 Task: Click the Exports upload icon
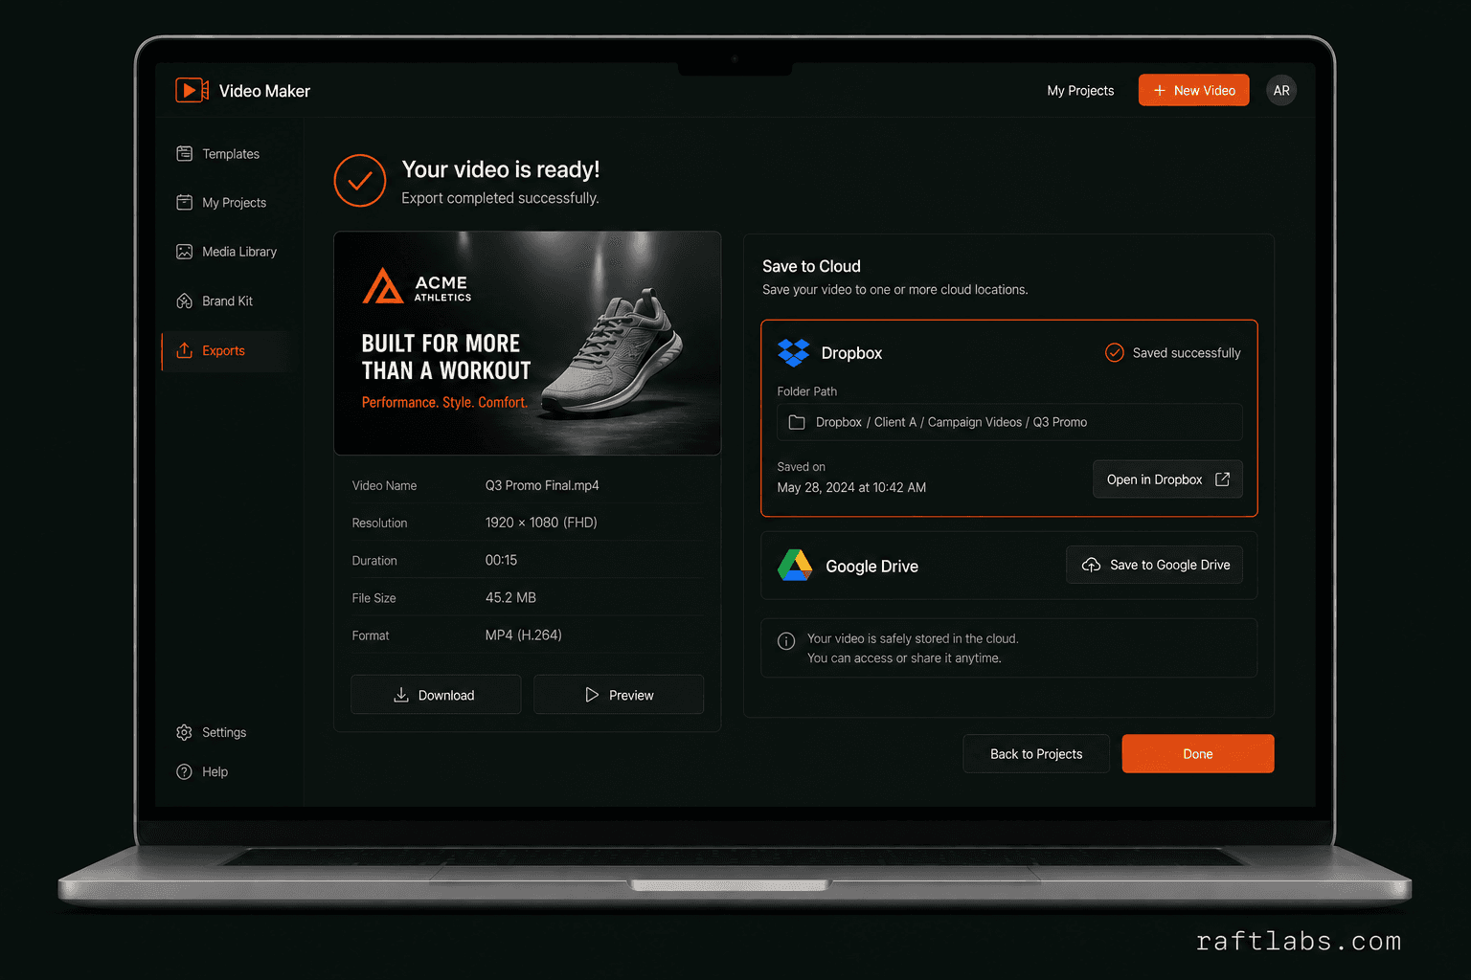(184, 350)
